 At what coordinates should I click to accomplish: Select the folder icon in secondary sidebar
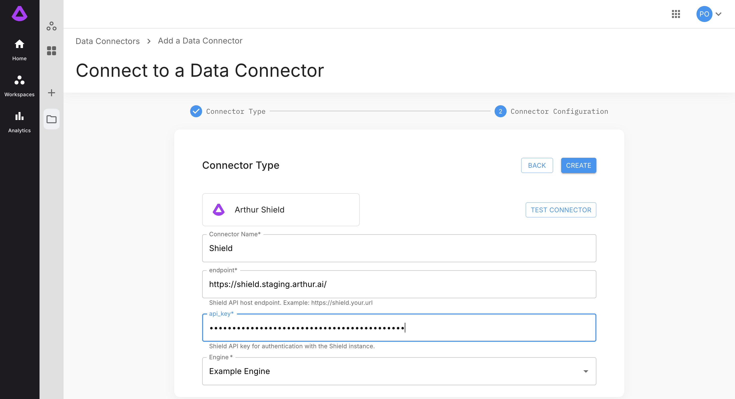[x=51, y=119]
